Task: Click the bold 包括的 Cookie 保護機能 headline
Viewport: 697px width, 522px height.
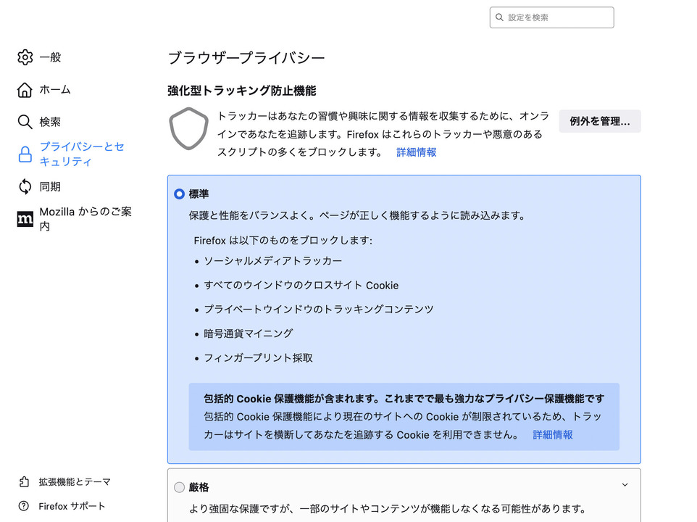Action: (x=404, y=399)
